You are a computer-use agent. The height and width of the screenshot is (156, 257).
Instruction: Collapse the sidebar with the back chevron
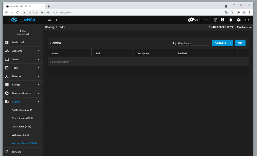pos(56,20)
